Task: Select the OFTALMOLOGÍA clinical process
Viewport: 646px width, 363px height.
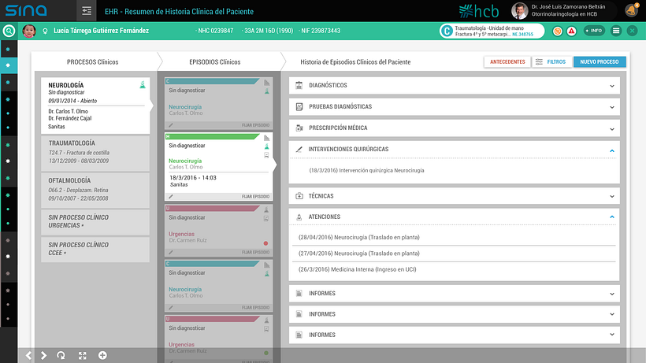Action: point(95,190)
